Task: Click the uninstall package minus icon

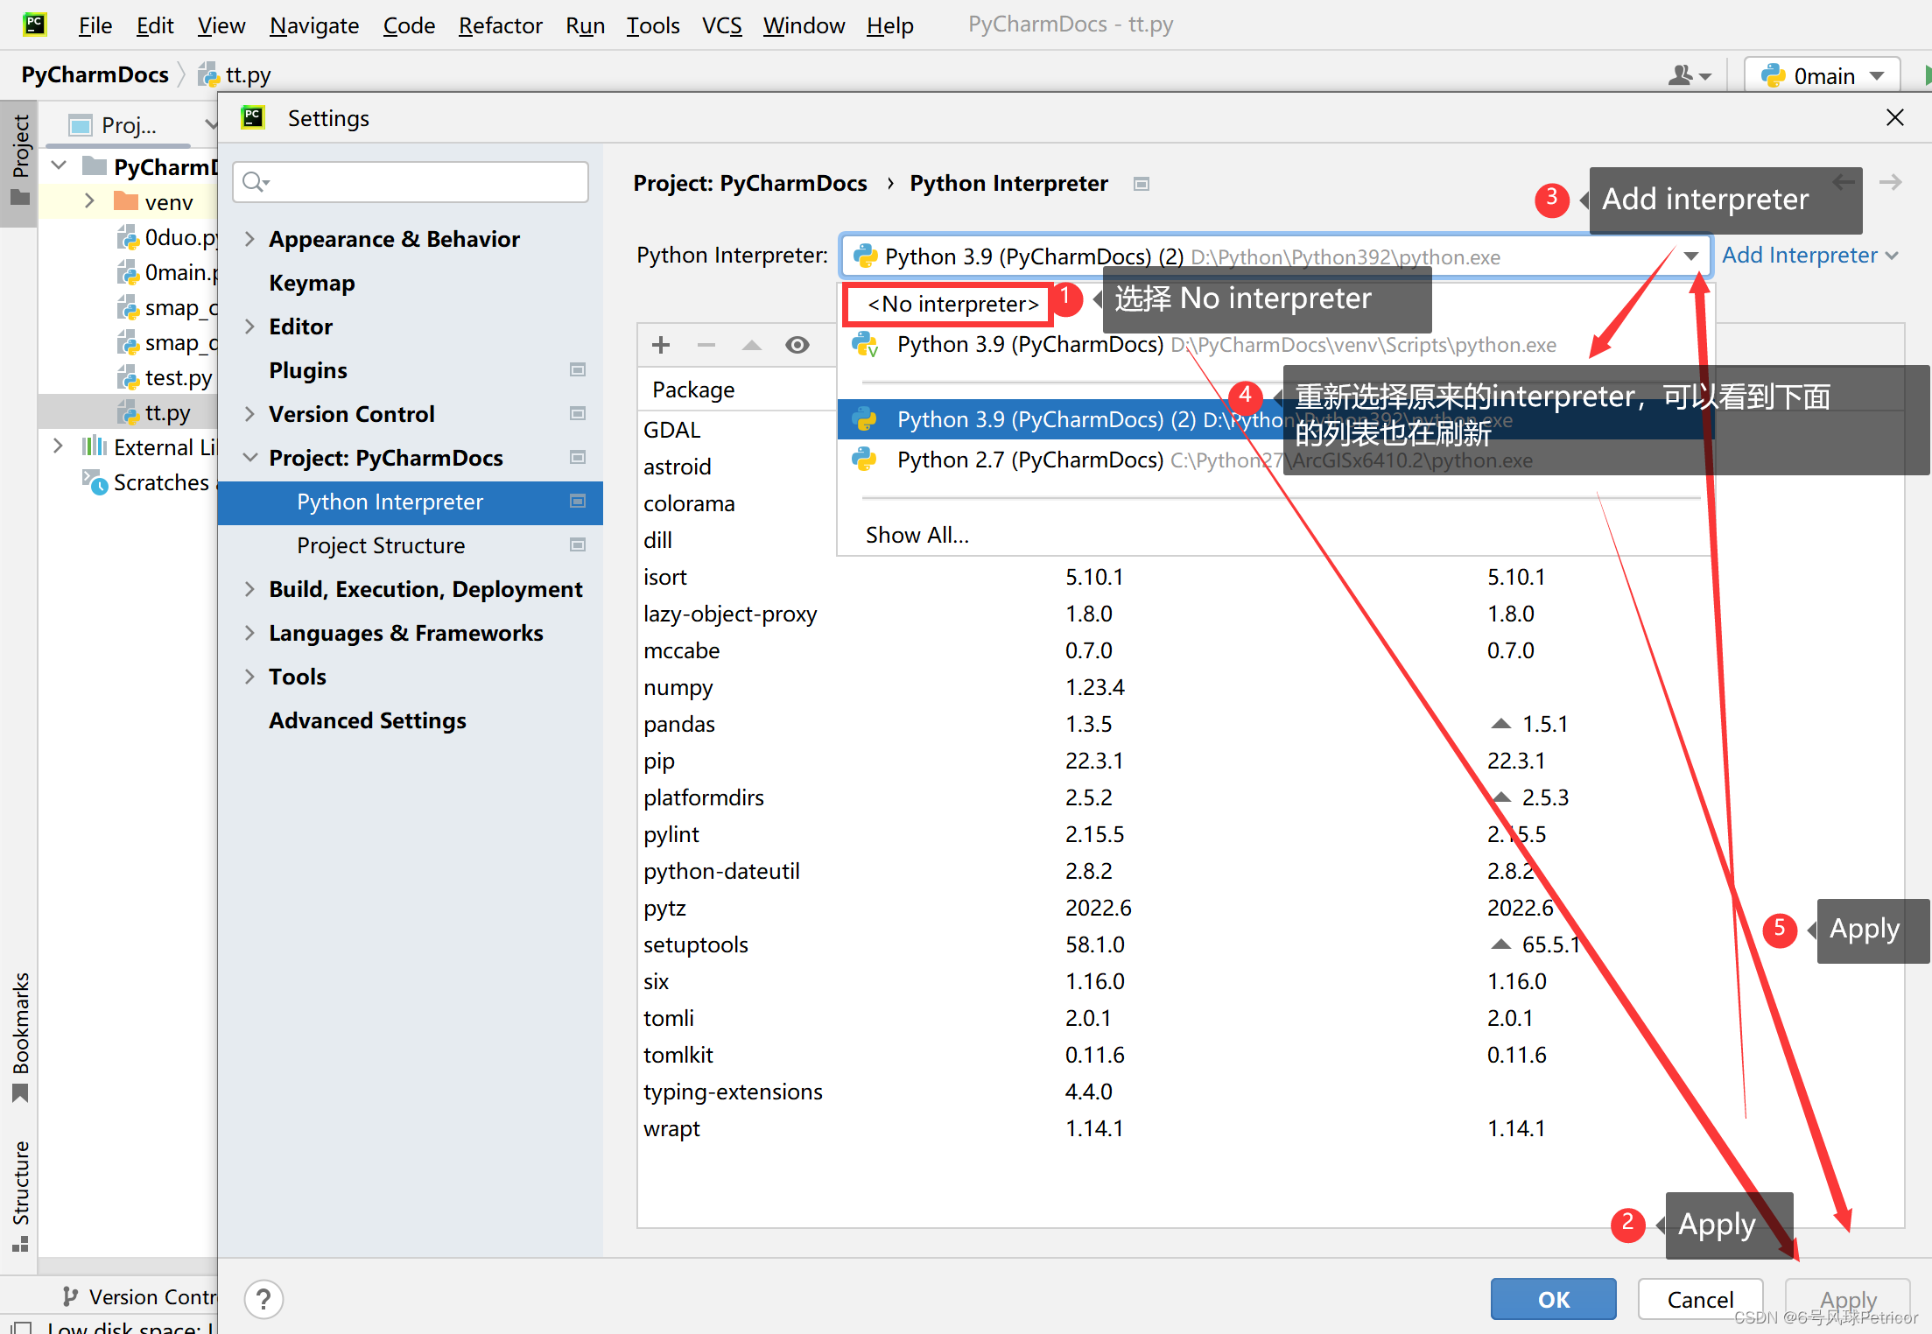Action: pyautogui.click(x=706, y=345)
